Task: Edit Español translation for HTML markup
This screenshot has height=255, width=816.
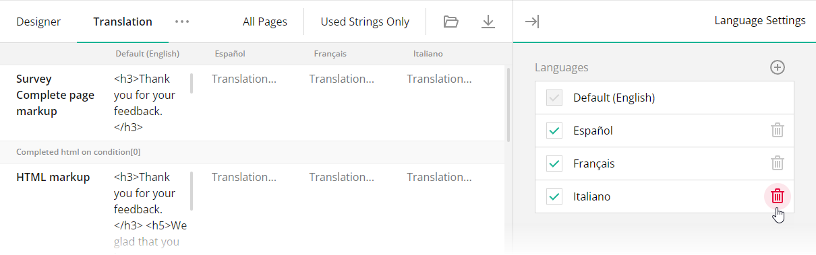Action: click(x=244, y=177)
